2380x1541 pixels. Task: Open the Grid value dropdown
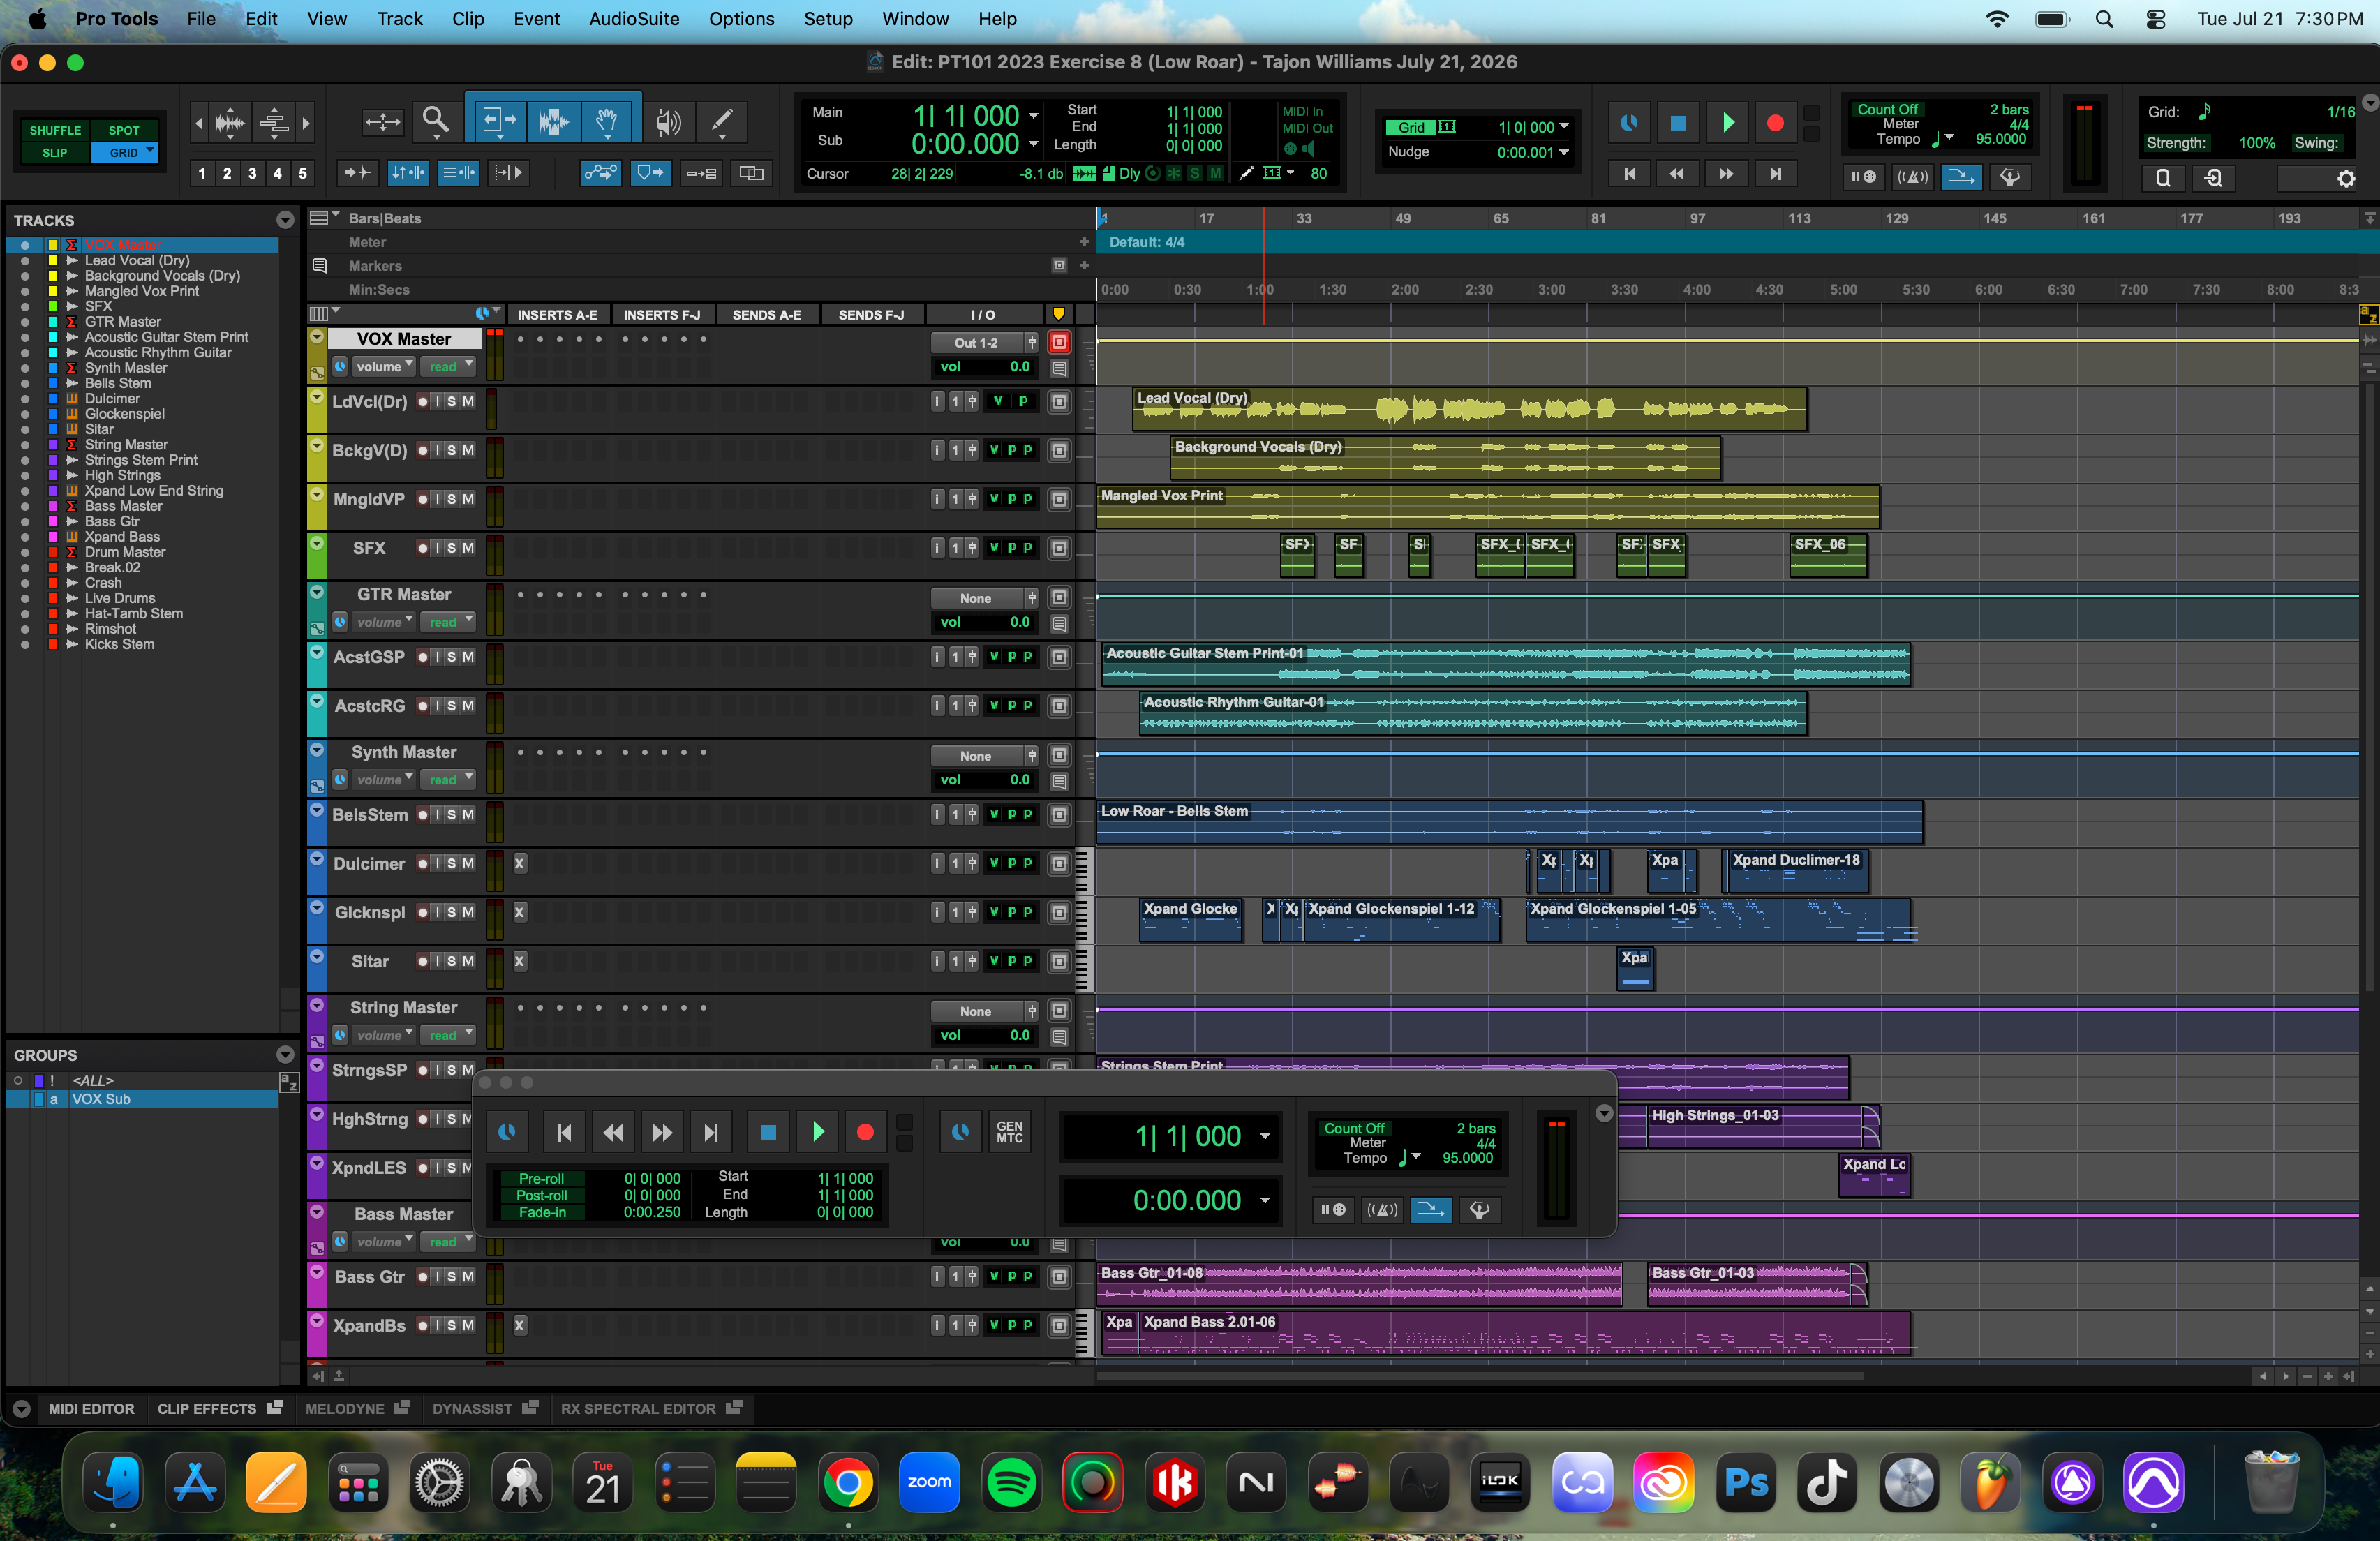click(1563, 127)
